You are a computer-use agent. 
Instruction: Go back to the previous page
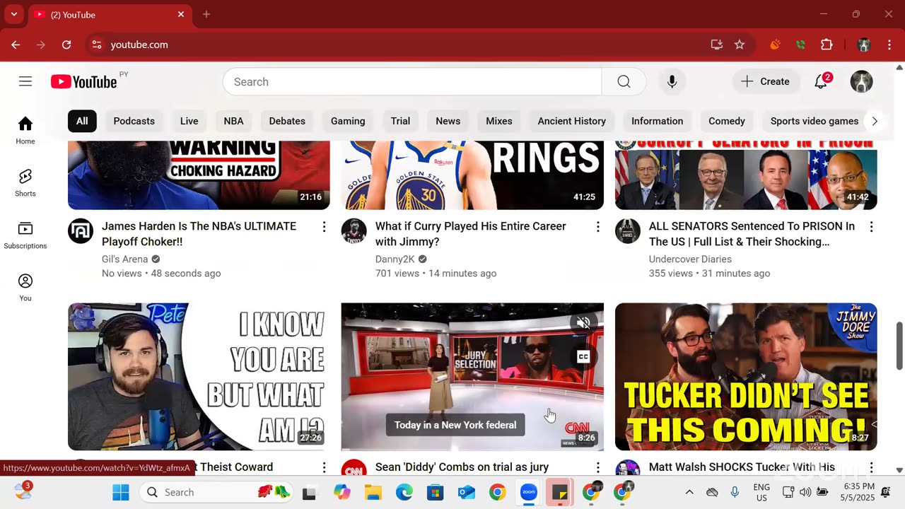[x=16, y=45]
